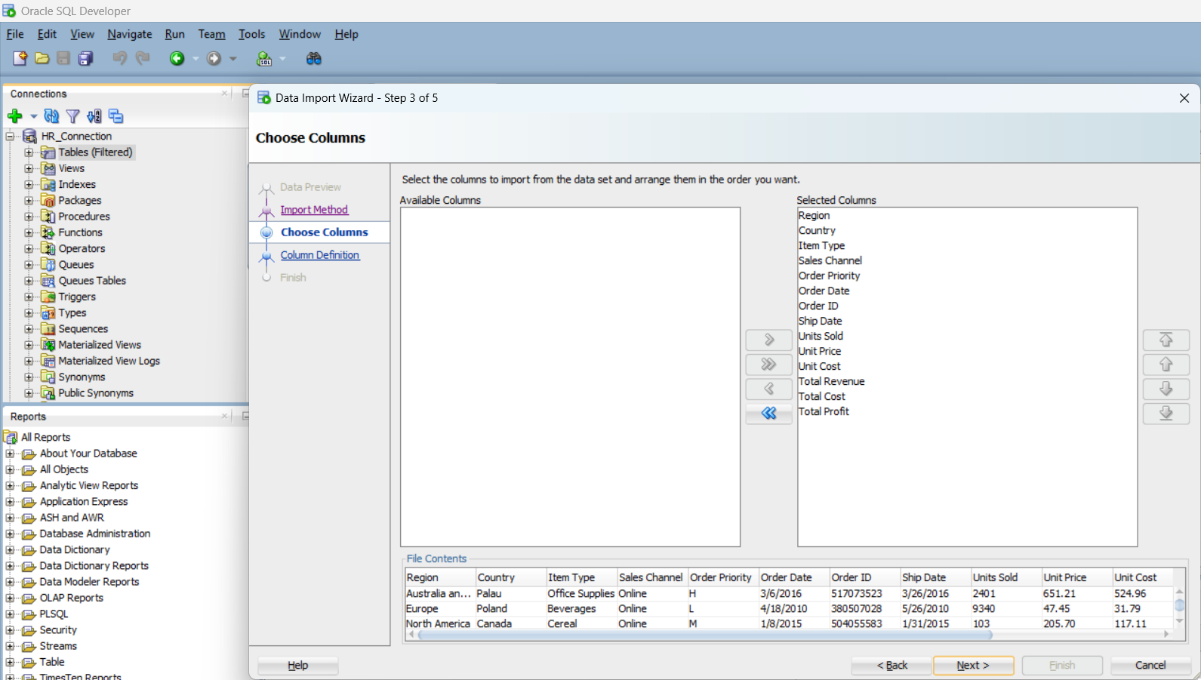Viewport: 1201px width, 680px height.
Task: Click the Sales Channel column header
Action: coord(651,577)
